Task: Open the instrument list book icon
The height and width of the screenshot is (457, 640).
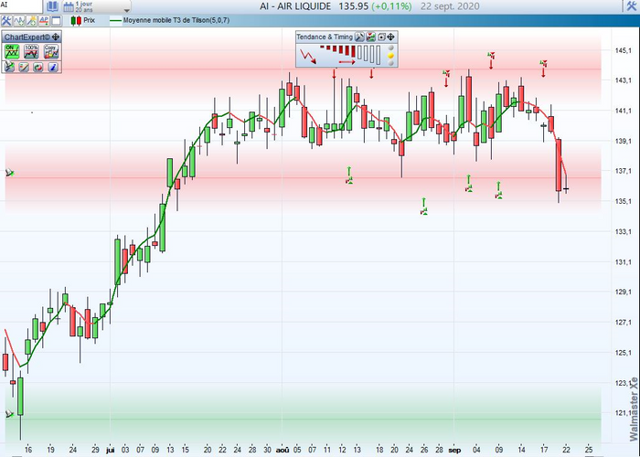Action: click(x=52, y=6)
